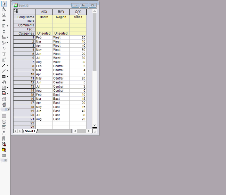The width and height of the screenshot is (226, 195).
Task: Select the Arrow tool
Action: (x=4, y=65)
